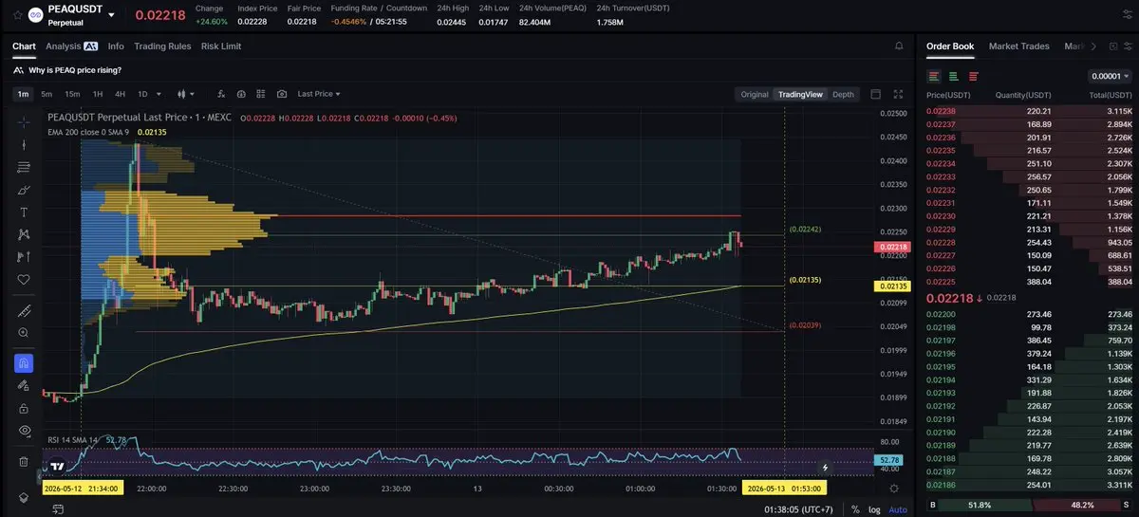Viewport: 1139px width, 517px height.
Task: Open the Last Price source dropdown
Action: tap(319, 94)
